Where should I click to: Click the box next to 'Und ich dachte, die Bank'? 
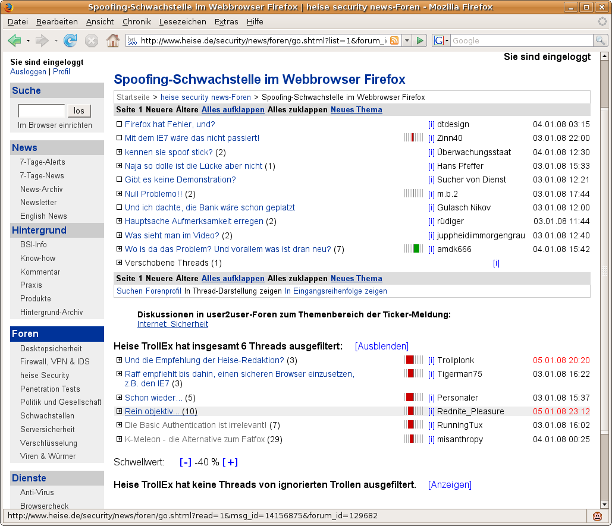pyautogui.click(x=120, y=207)
